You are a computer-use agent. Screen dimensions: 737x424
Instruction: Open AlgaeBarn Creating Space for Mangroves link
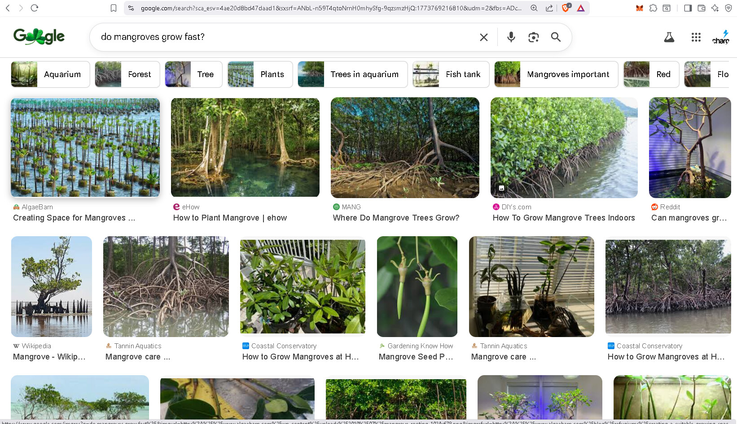pyautogui.click(x=74, y=218)
